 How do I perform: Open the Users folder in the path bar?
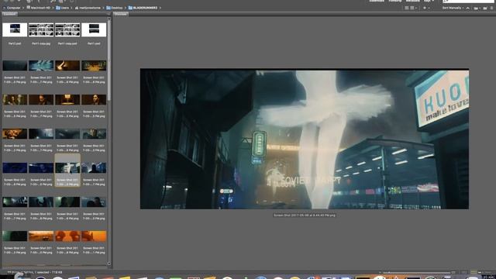point(63,8)
